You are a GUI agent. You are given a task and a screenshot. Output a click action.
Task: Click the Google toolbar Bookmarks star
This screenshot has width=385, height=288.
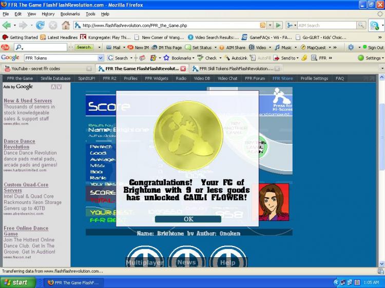coord(166,58)
